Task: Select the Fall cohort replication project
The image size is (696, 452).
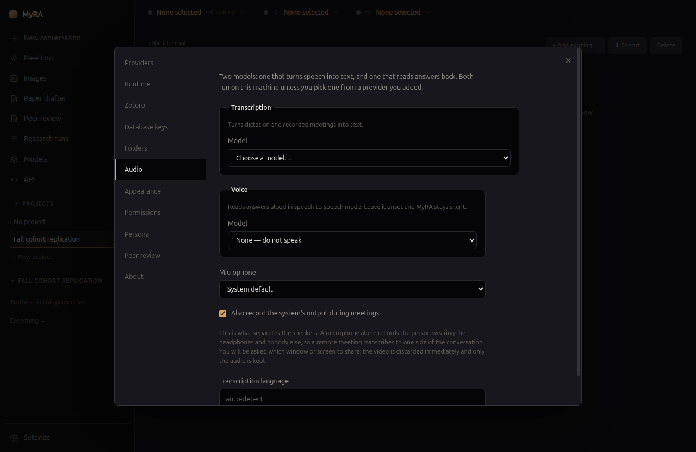Action: 61,239
